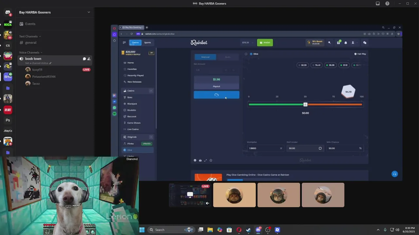The width and height of the screenshot is (419, 235).
Task: Click the green Wallet button
Action: [265, 42]
